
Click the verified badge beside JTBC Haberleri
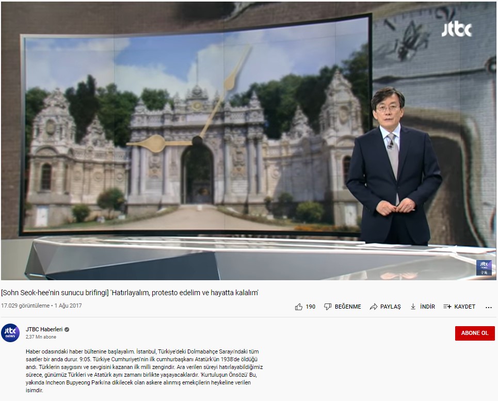point(67,329)
